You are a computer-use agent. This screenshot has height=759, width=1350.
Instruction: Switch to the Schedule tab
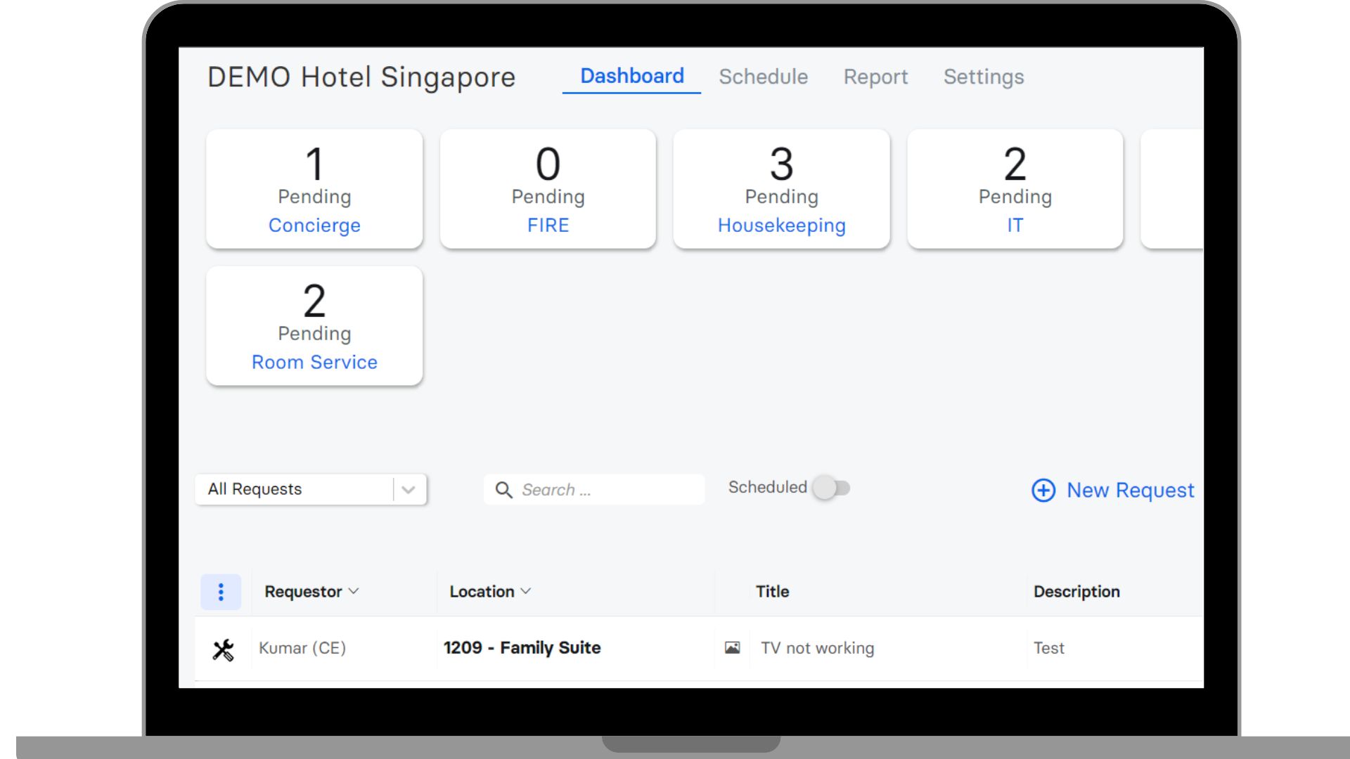pyautogui.click(x=763, y=77)
